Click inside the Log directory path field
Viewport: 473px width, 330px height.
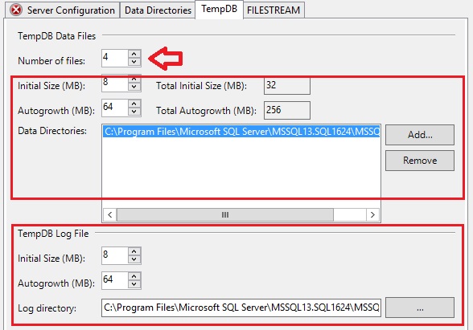coord(241,308)
